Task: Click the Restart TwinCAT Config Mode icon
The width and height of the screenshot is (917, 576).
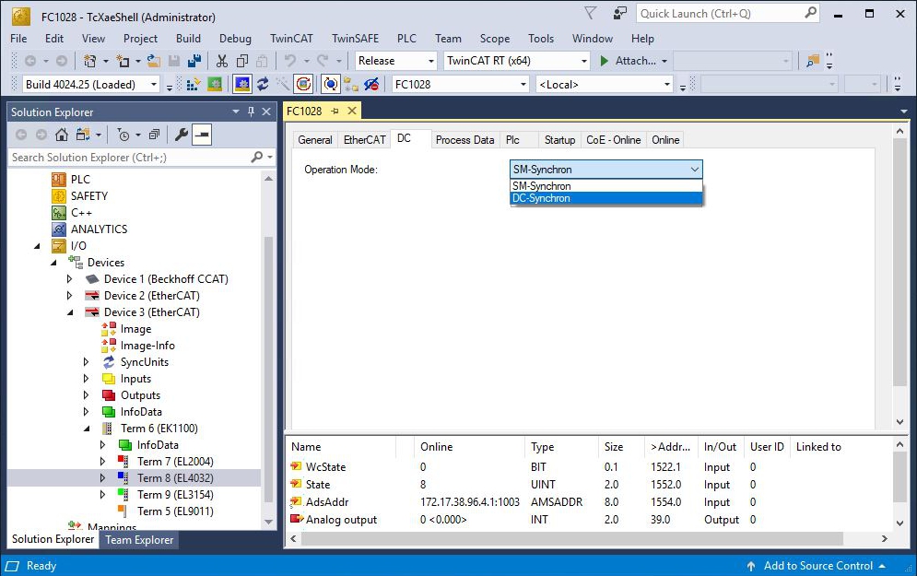Action: pyautogui.click(x=241, y=85)
